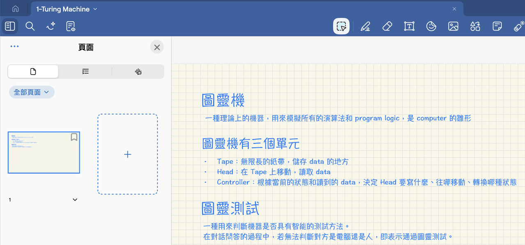Click the Tape bullet line
This screenshot has height=245, width=525.
coord(282,162)
